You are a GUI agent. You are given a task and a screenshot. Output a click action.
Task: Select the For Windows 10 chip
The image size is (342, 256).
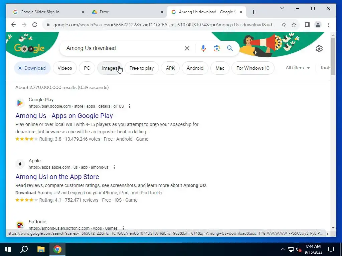tap(253, 68)
